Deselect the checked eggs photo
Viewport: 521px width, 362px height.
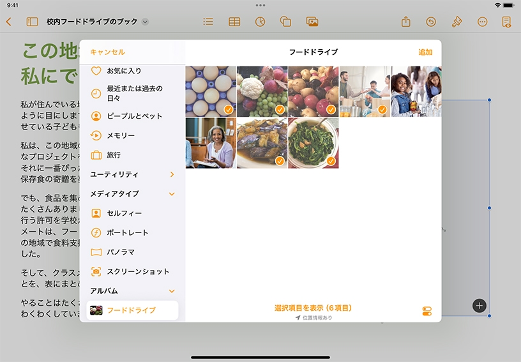211,91
